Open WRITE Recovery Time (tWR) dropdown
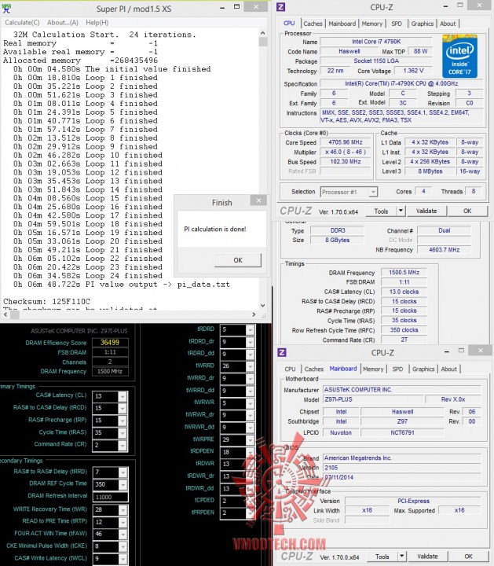 click(x=123, y=509)
